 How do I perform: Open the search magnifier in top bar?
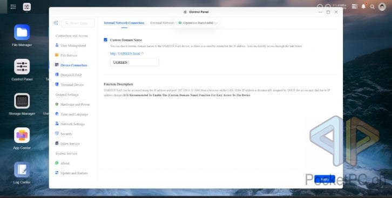[373, 6]
